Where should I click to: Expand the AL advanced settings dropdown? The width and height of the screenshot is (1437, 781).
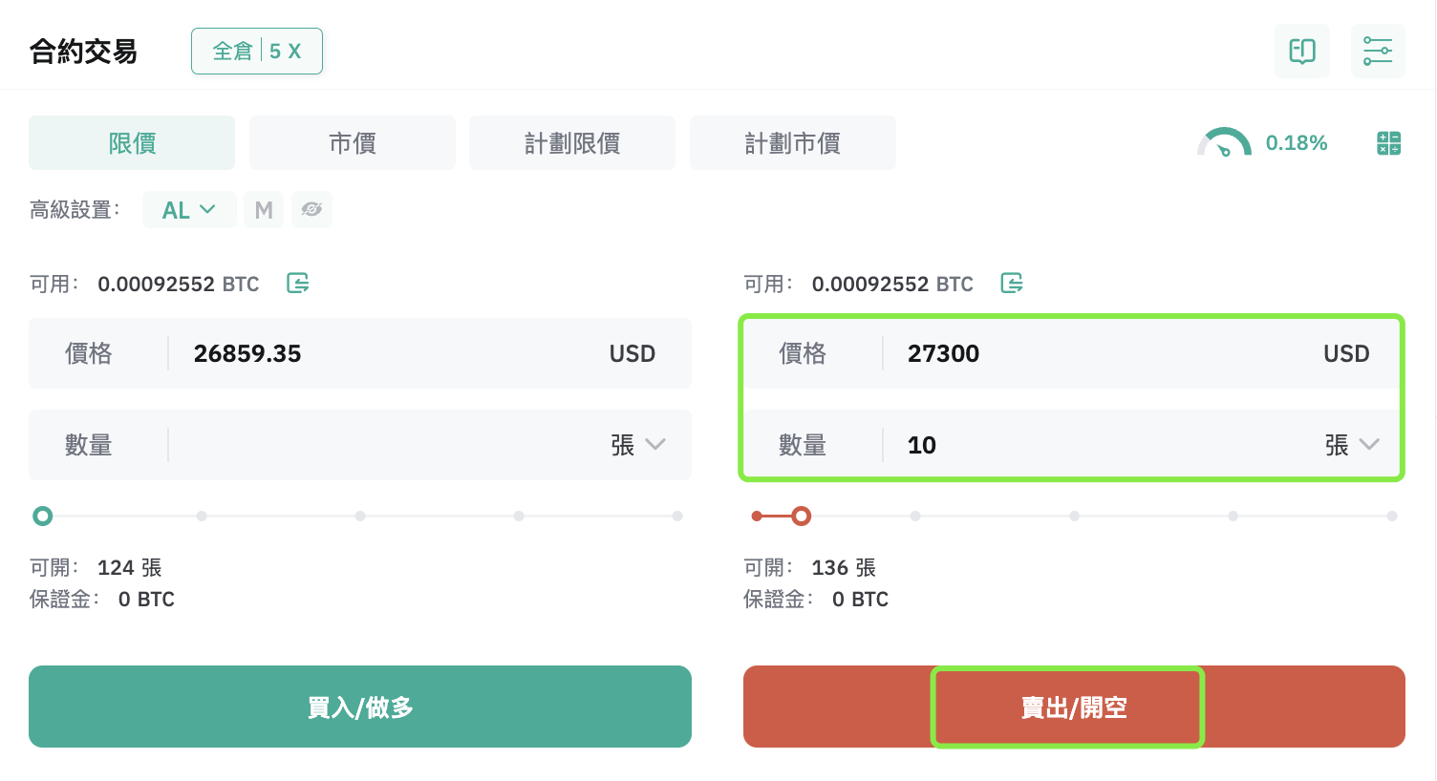189,210
